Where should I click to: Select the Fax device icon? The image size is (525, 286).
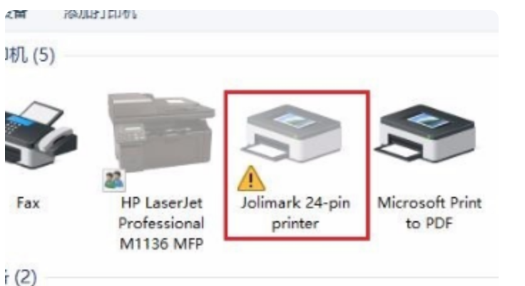[x=40, y=136]
